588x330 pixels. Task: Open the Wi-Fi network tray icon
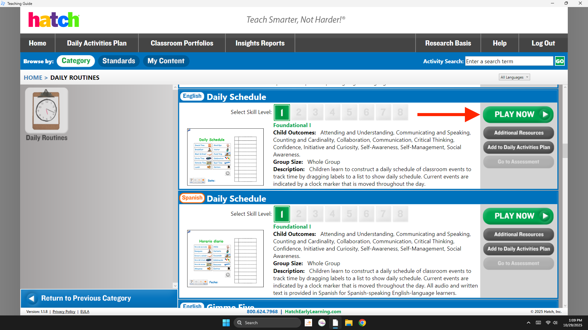coord(548,323)
